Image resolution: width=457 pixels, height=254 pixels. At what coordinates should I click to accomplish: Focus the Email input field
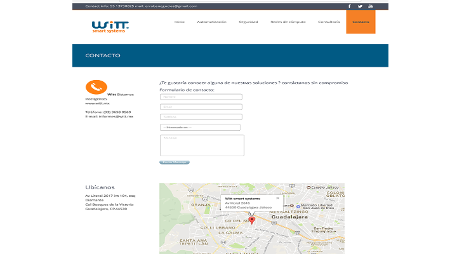[x=201, y=107]
